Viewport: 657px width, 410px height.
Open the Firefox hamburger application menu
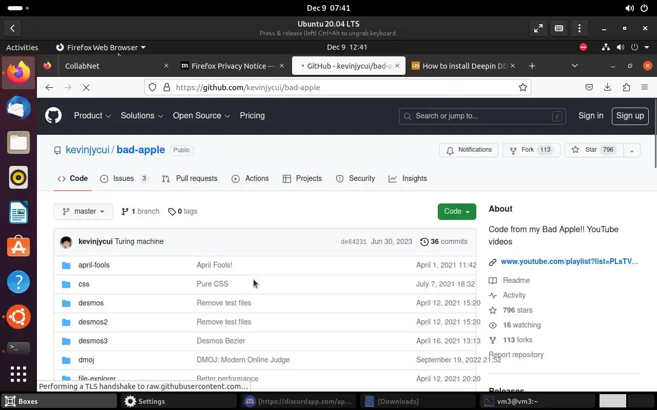pos(645,88)
